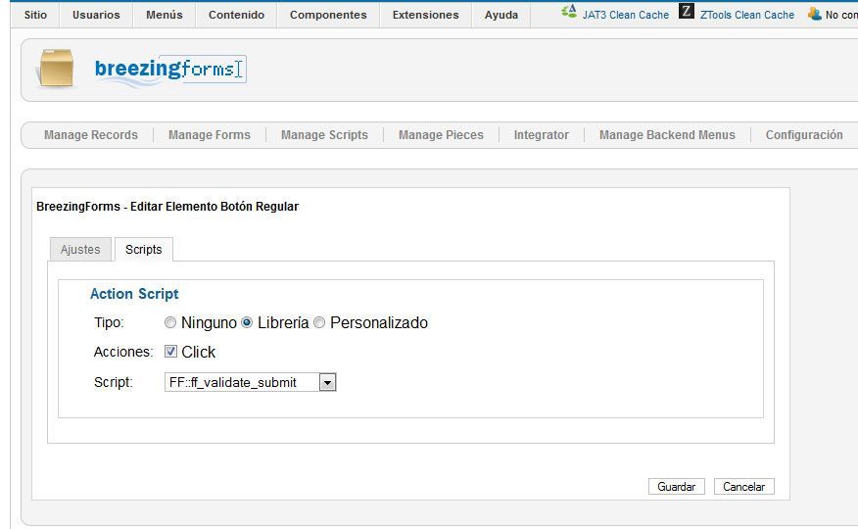Switch to the Scripts tab
The image size is (858, 529).
144,250
